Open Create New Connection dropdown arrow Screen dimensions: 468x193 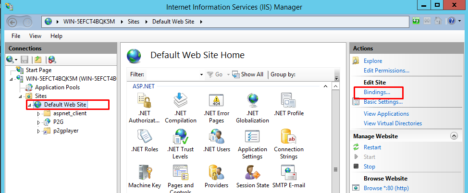[x=16, y=60]
